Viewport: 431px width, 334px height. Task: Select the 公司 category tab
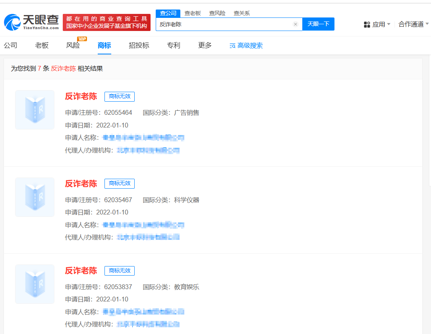pos(11,45)
